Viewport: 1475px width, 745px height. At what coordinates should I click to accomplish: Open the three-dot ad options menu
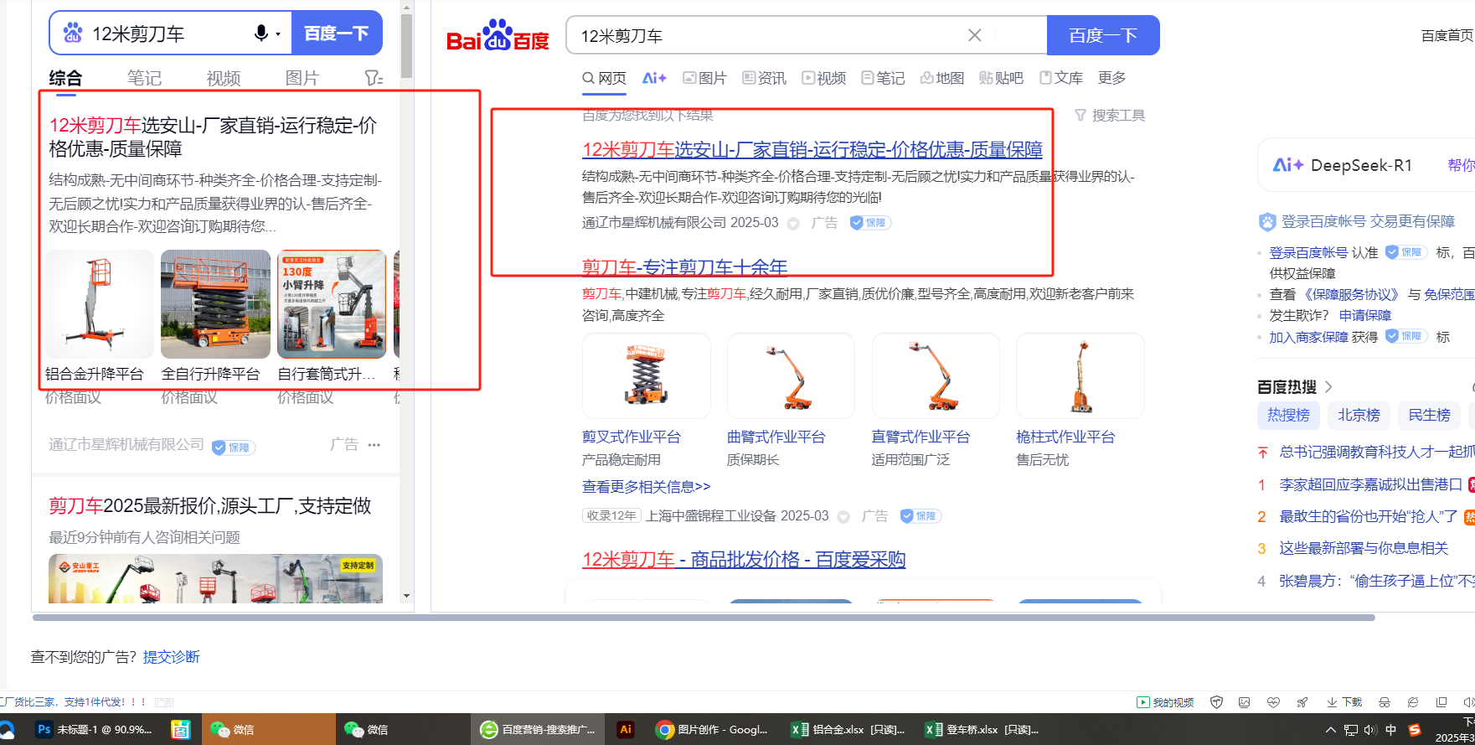(374, 445)
